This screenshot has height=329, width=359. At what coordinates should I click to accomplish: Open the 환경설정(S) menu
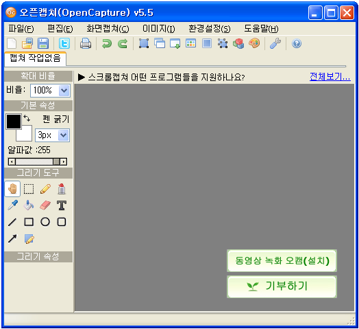point(209,29)
